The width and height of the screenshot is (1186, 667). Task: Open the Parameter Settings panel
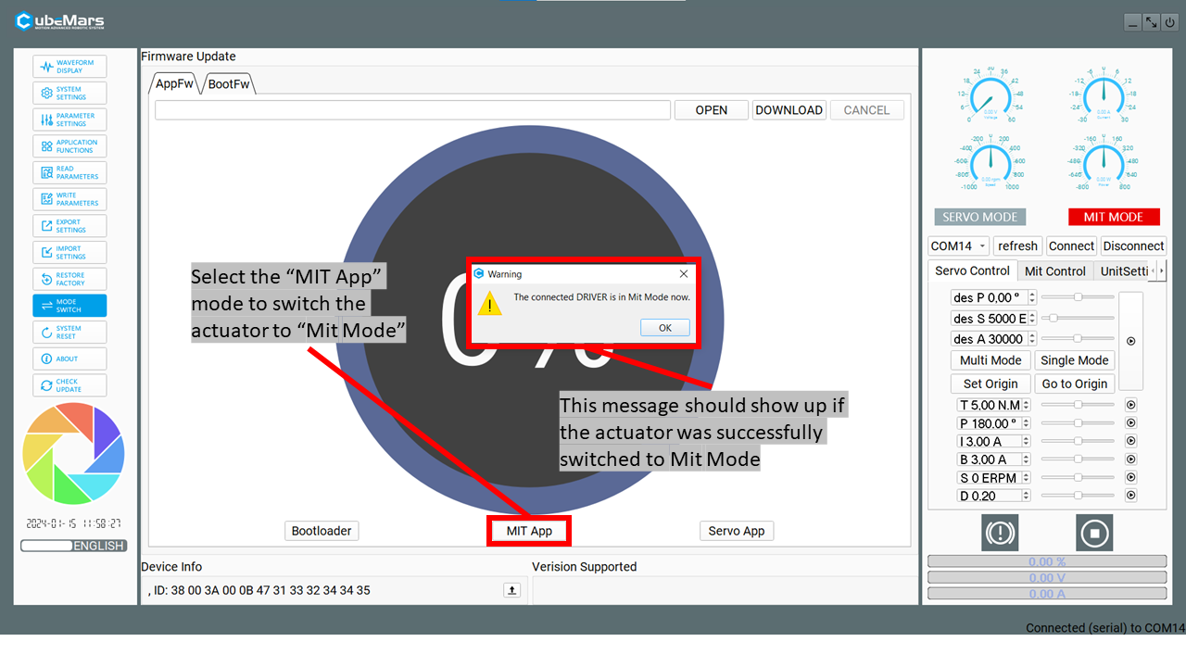click(x=69, y=120)
